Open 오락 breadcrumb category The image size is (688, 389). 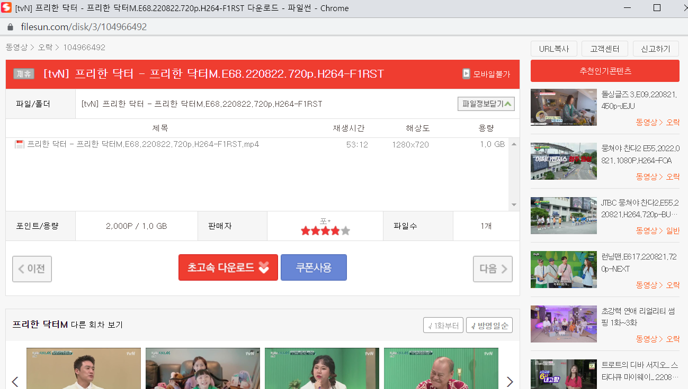click(x=45, y=48)
